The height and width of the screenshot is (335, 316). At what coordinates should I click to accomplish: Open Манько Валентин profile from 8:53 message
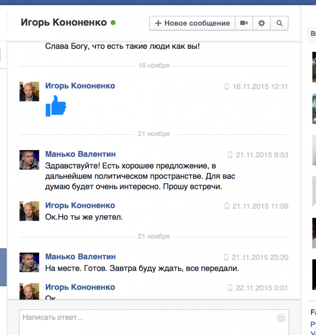(80, 155)
